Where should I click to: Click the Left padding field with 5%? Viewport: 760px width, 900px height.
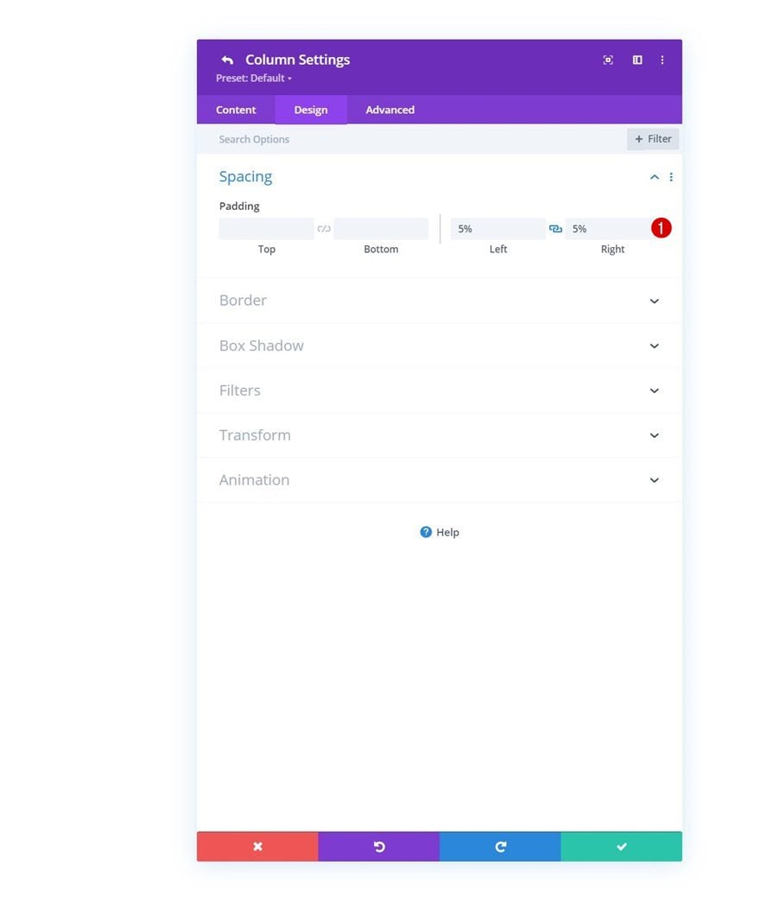(x=497, y=228)
